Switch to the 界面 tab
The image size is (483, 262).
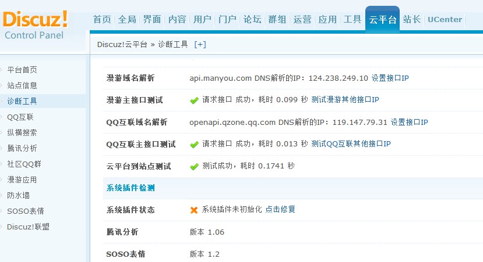pos(152,20)
